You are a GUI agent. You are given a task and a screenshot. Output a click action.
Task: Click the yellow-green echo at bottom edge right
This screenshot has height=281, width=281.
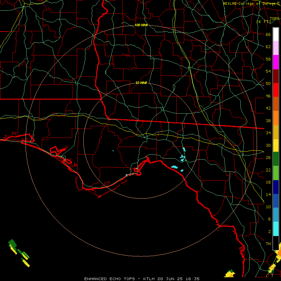230,274
